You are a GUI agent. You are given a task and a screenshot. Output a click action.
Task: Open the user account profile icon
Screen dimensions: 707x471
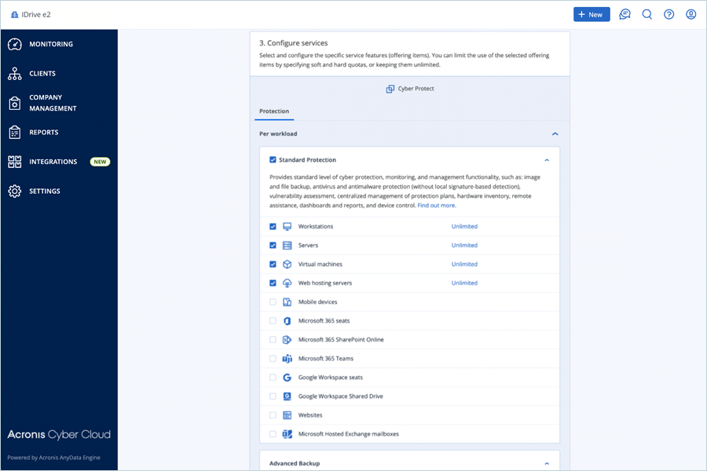(691, 14)
